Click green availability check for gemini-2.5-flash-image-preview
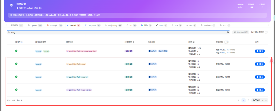Screen dimensions: 275x111 click(x=16, y=90)
